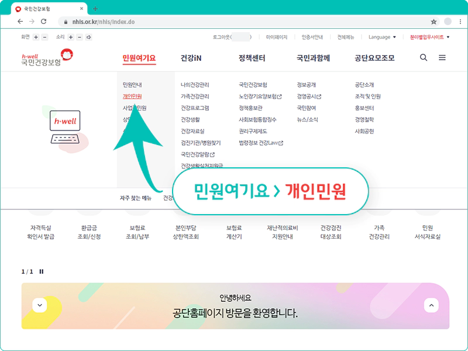Pause the banner slideshow
Viewport: 468px width, 351px height.
(x=42, y=271)
